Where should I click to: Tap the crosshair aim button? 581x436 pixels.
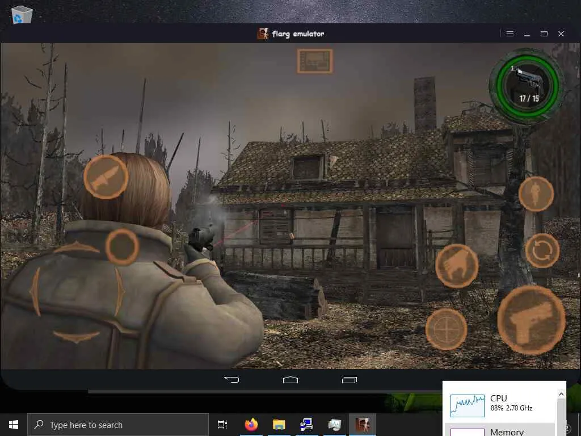point(446,329)
